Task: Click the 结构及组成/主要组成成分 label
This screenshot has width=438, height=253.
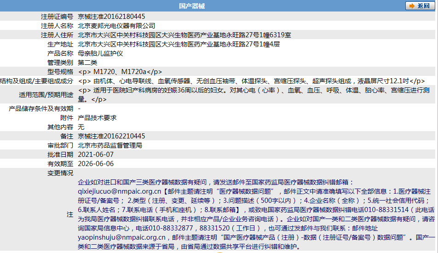Action: [37, 81]
